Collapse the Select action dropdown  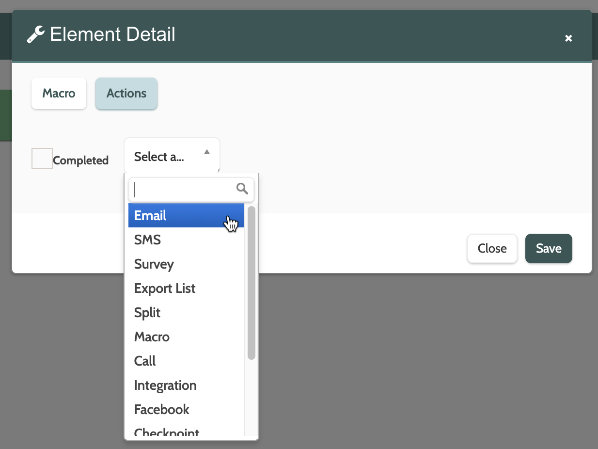pos(172,156)
